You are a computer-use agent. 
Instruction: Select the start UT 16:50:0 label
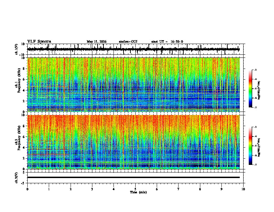click(x=167, y=42)
